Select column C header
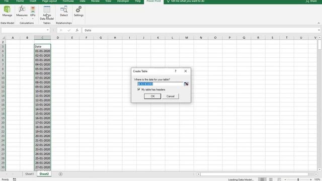 pos(42,38)
